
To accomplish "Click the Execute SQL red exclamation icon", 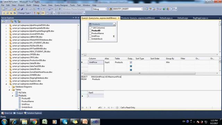I will (34, 13).
